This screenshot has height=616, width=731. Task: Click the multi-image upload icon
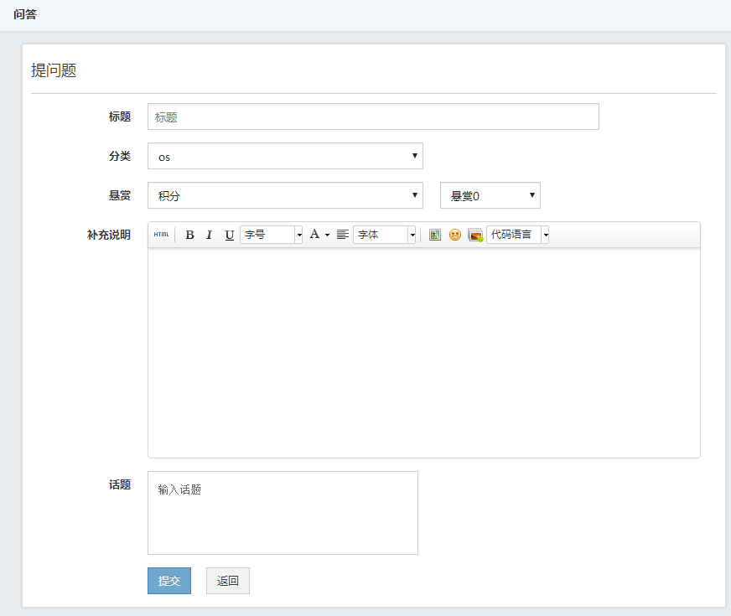pos(475,235)
